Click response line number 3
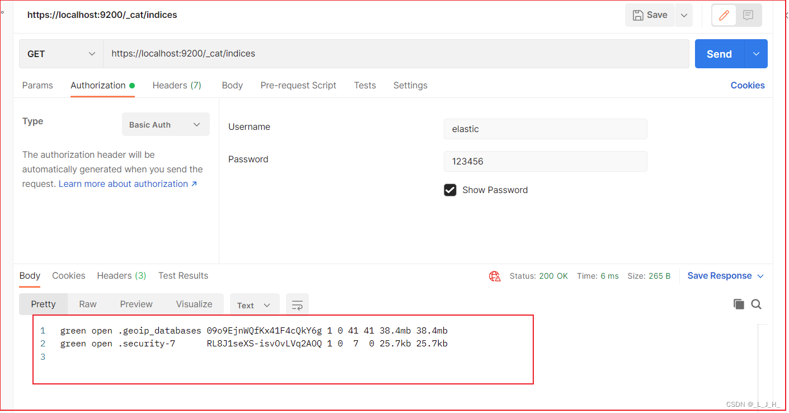789x413 pixels. 43,356
